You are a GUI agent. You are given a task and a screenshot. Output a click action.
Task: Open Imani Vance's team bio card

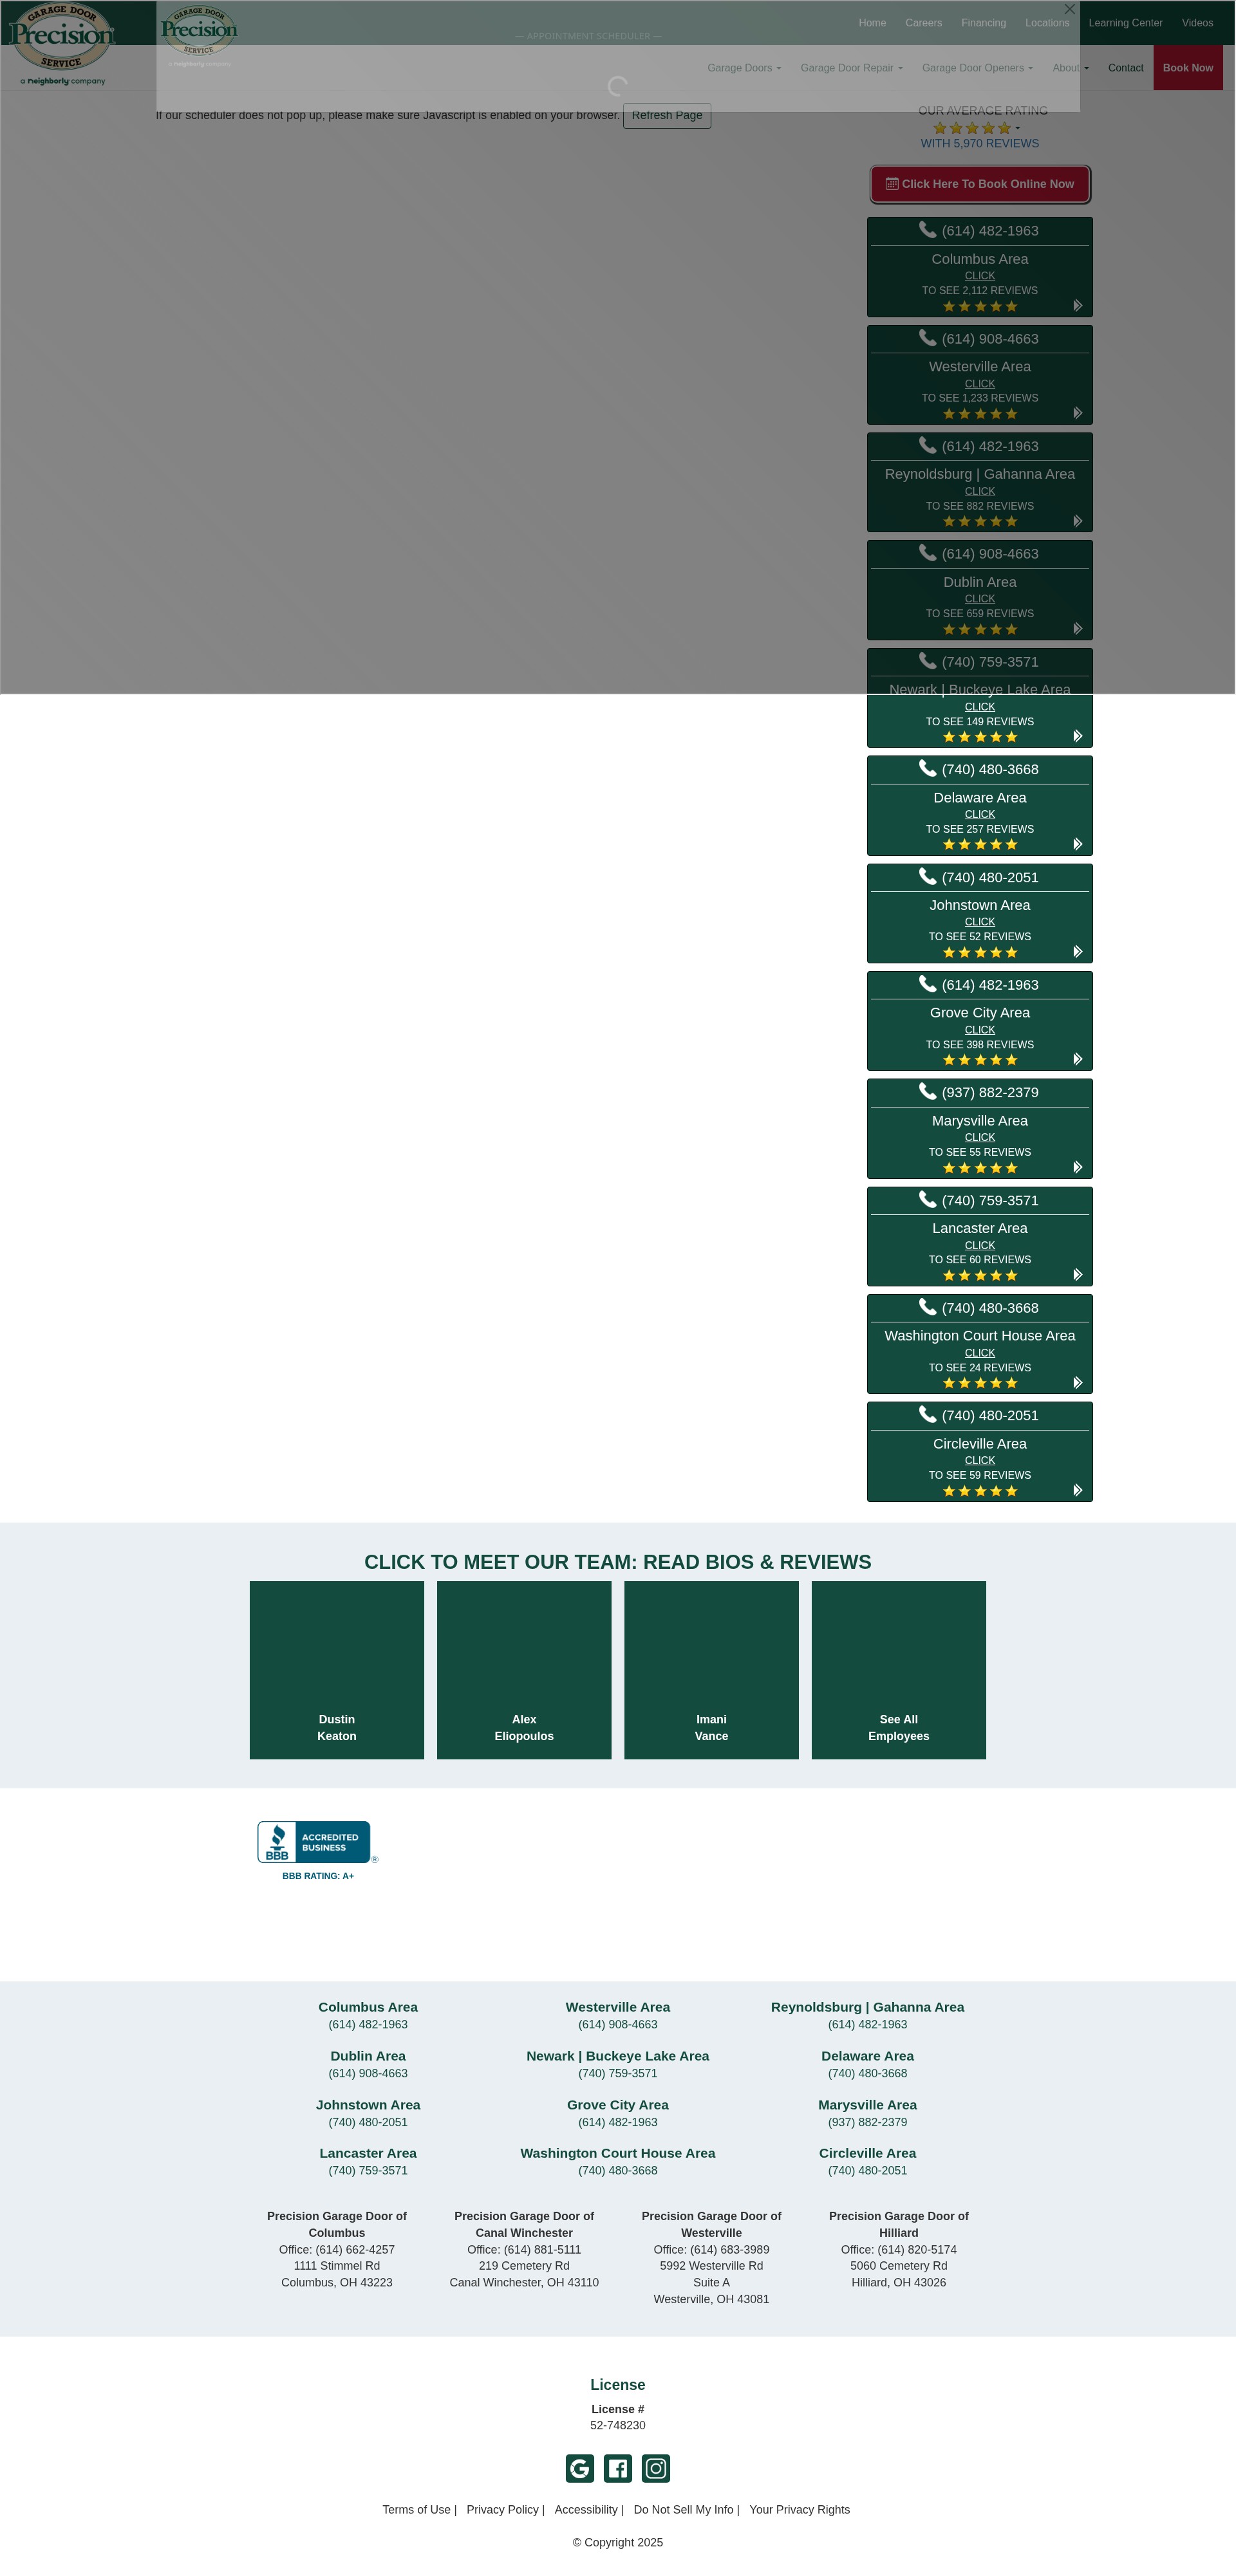click(x=711, y=1670)
